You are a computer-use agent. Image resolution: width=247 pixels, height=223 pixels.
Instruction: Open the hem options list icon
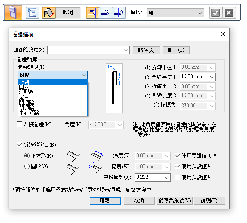[x=33, y=13]
